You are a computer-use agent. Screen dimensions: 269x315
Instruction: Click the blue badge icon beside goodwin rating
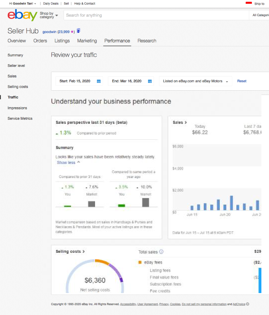[79, 31]
